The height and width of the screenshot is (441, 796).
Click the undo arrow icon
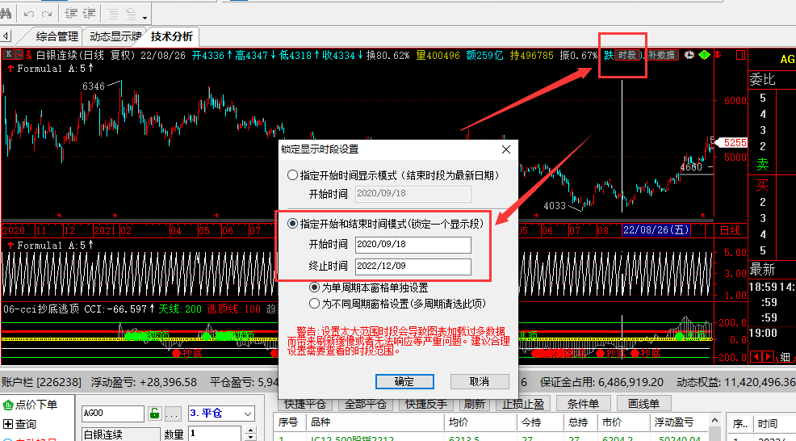29,15
